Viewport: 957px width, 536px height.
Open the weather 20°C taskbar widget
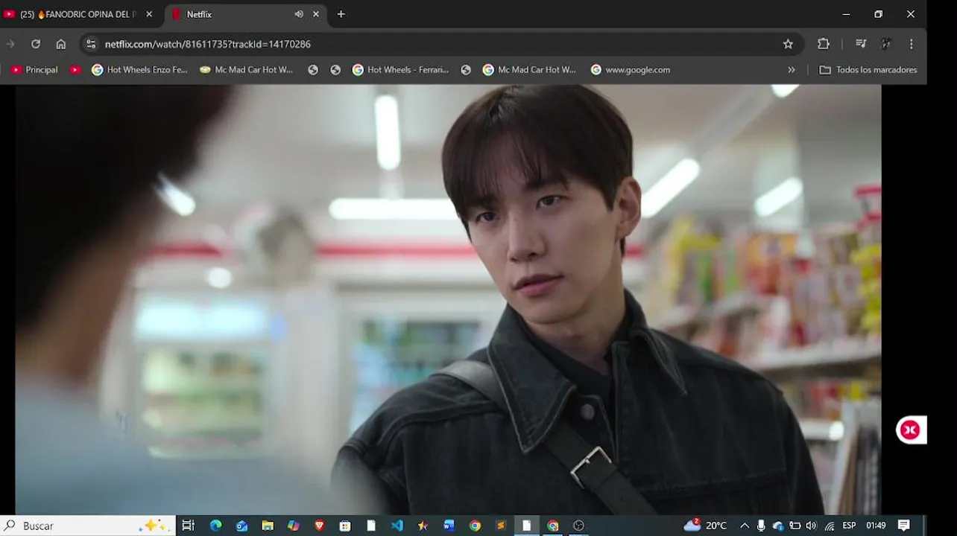705,526
